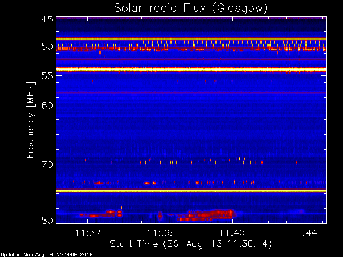This screenshot has height=257, width=343.
Task: Click the 11:44 time tick label
Action: (304, 233)
